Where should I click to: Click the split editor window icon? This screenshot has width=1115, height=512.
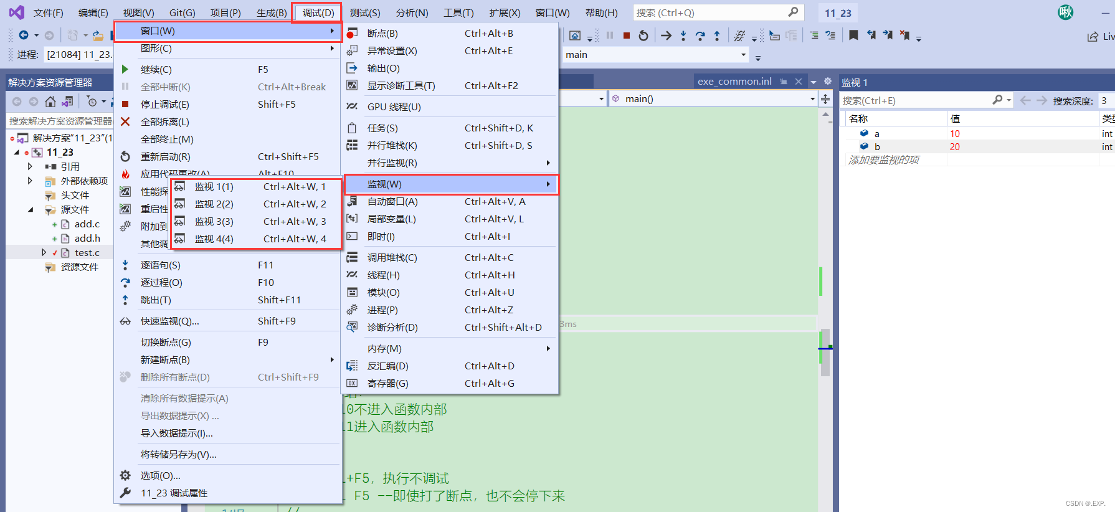825,99
